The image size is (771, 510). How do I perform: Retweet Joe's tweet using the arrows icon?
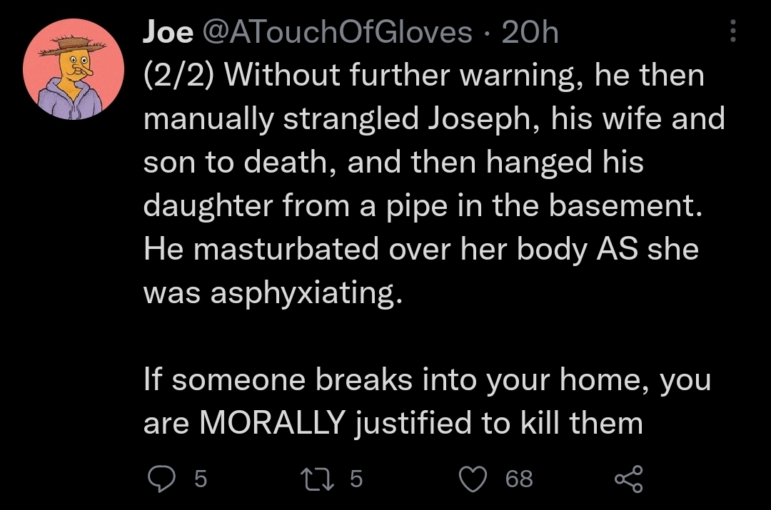pyautogui.click(x=325, y=478)
